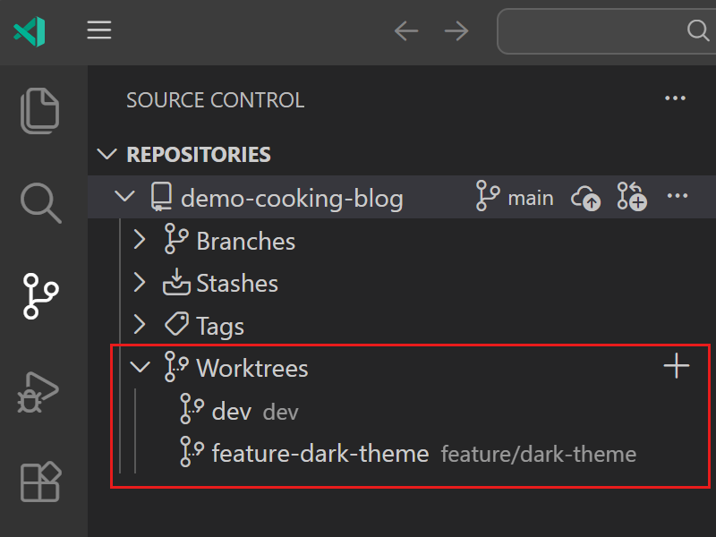Screen dimensions: 716x537
Task: Open Source Control more actions menu
Action: point(674,98)
